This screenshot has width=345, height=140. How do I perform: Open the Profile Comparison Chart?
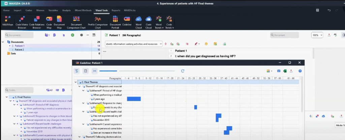[x=98, y=22]
